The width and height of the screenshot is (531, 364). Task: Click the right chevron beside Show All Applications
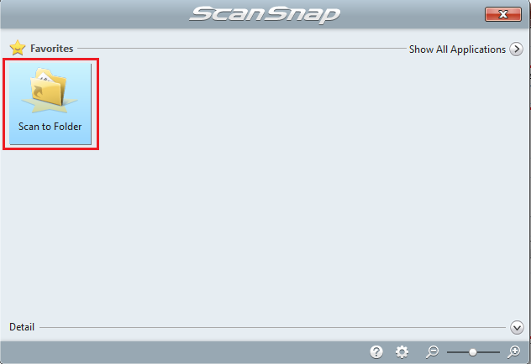[x=516, y=49]
